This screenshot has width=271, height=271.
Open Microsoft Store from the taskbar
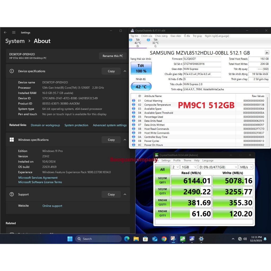(x=145, y=239)
